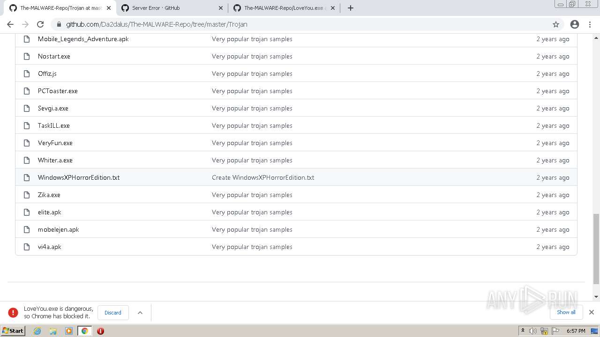
Task: Open Windows Explorer folder in taskbar
Action: (x=53, y=331)
